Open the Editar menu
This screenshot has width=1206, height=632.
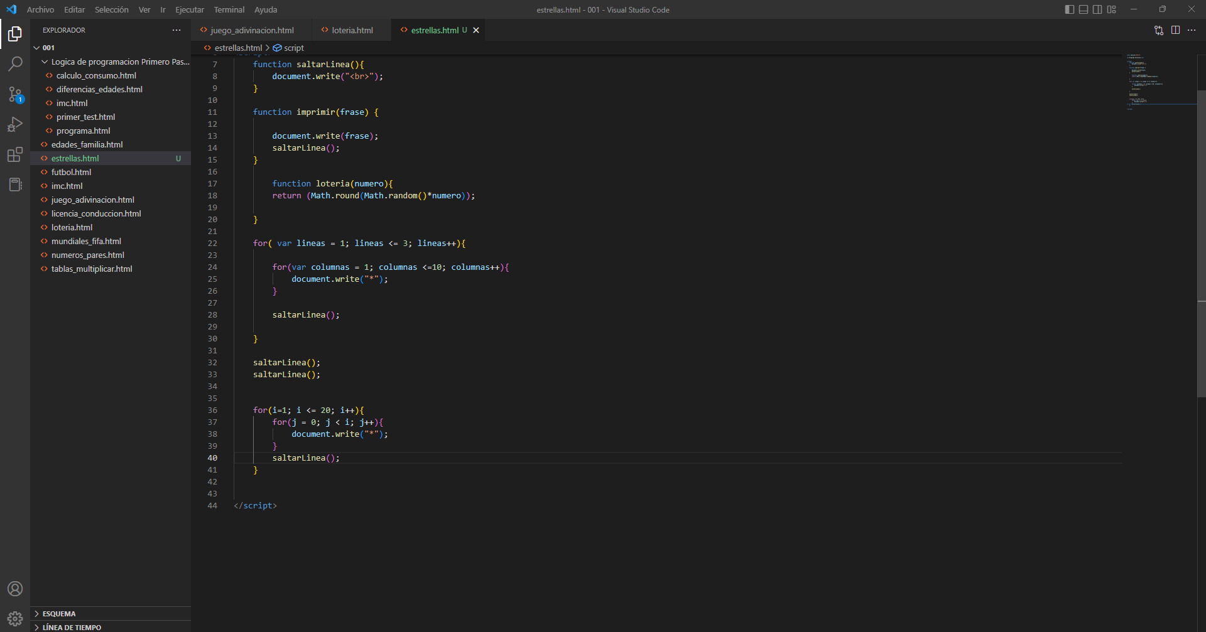74,9
